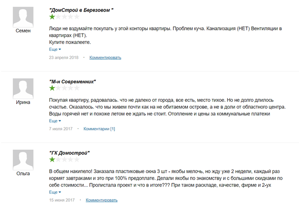299x207 pixels.
Task: Expand Ольга's review with Еще
Action: (55, 192)
